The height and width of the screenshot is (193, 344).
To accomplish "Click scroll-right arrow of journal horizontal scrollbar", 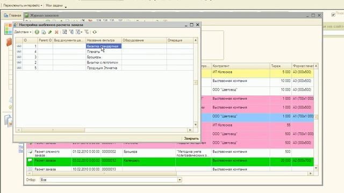I will click(x=311, y=173).
